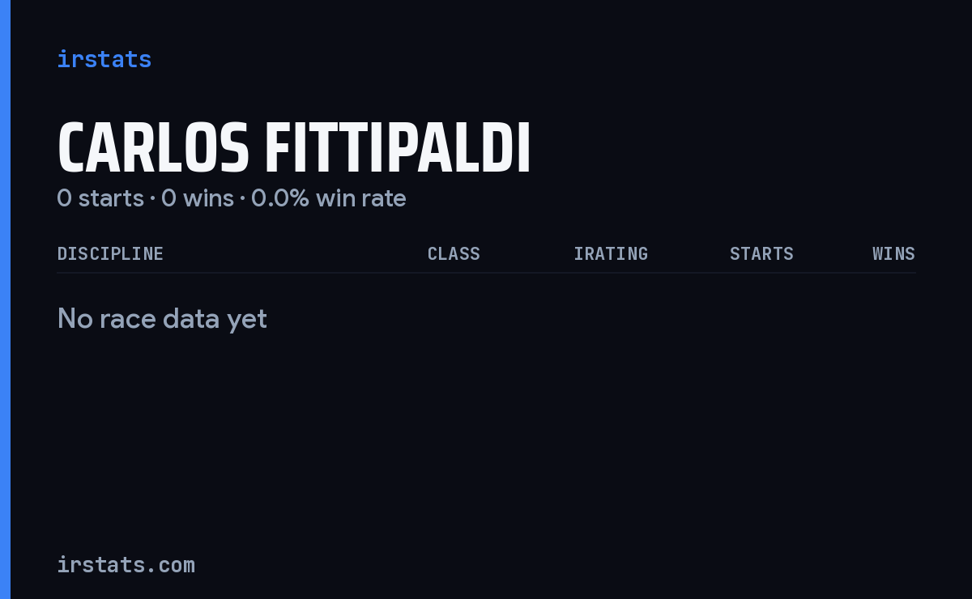Sort table by WINS column header

tap(893, 253)
